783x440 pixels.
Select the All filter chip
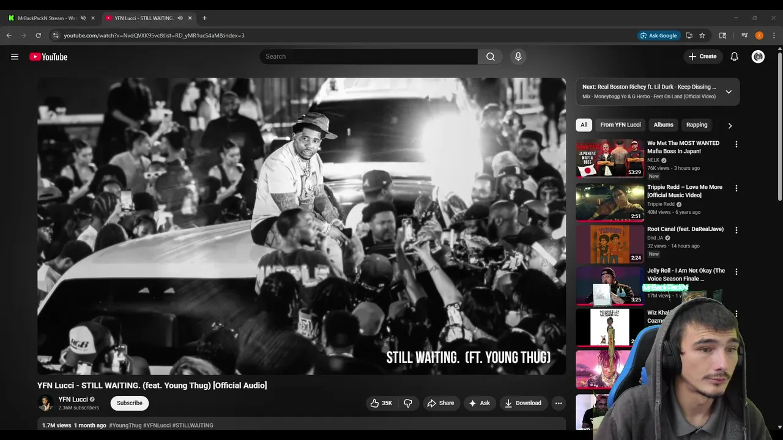584,125
